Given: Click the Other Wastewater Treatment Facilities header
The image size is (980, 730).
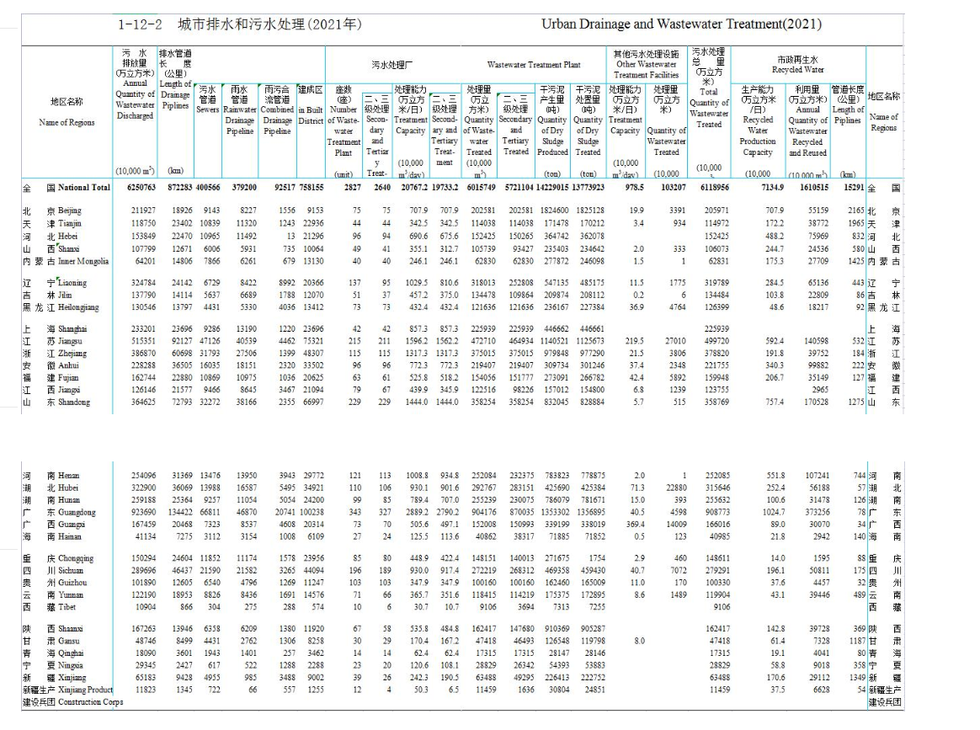Looking at the screenshot, I should coord(646,64).
